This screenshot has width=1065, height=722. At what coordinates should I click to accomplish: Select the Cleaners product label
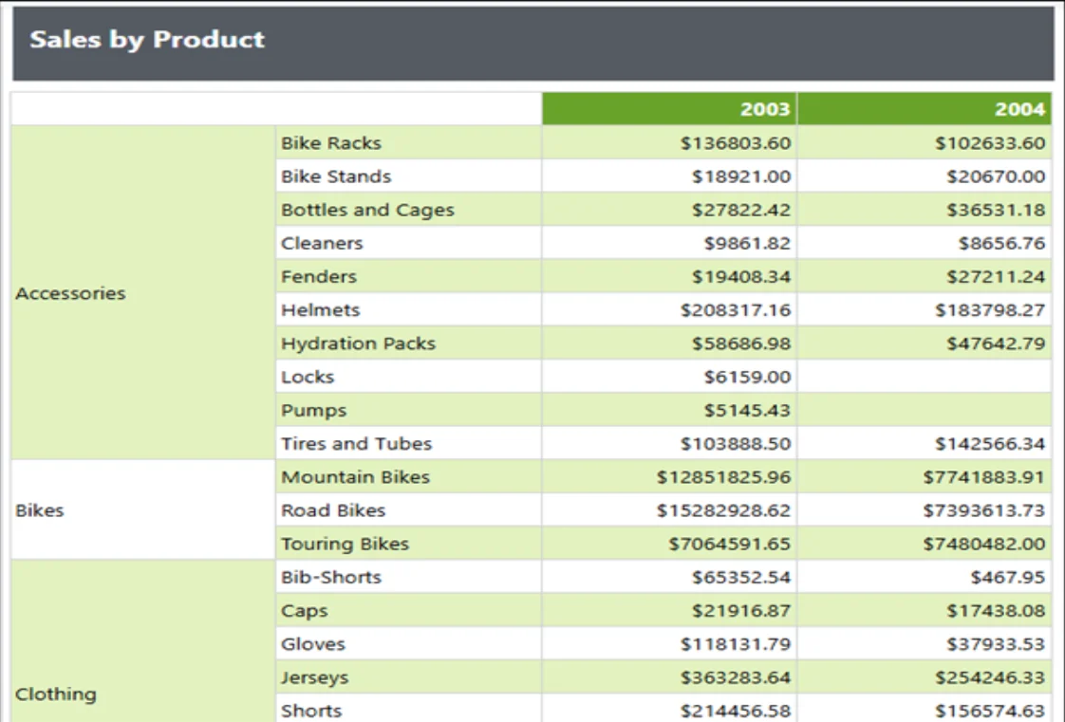(x=322, y=243)
